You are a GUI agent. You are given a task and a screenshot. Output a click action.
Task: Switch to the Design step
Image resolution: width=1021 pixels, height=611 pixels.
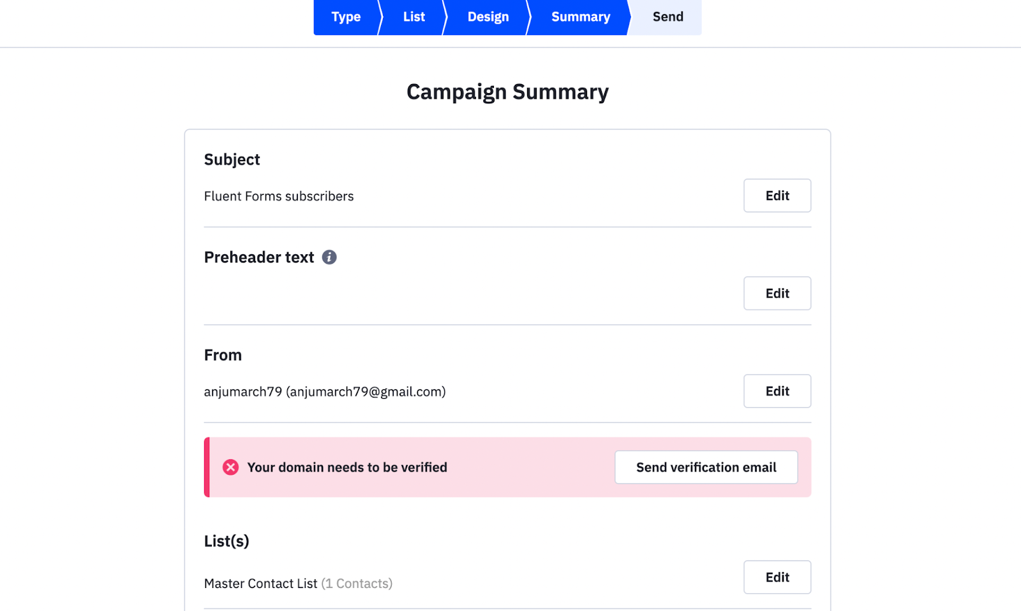(488, 17)
